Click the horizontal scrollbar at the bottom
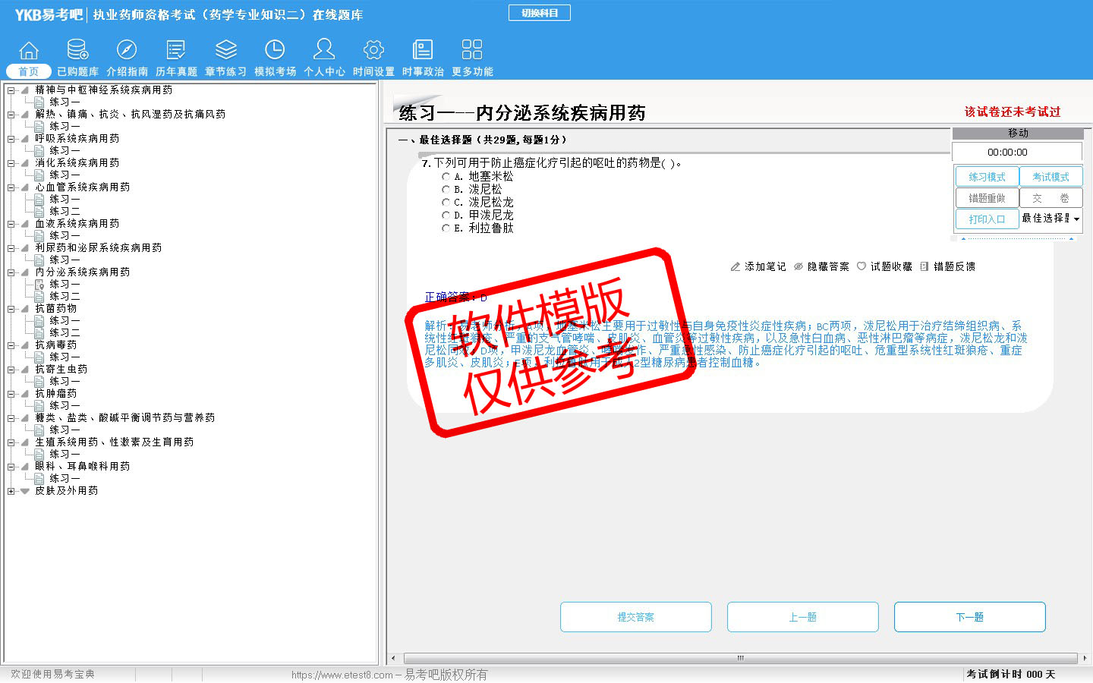This screenshot has width=1093, height=683. (740, 658)
